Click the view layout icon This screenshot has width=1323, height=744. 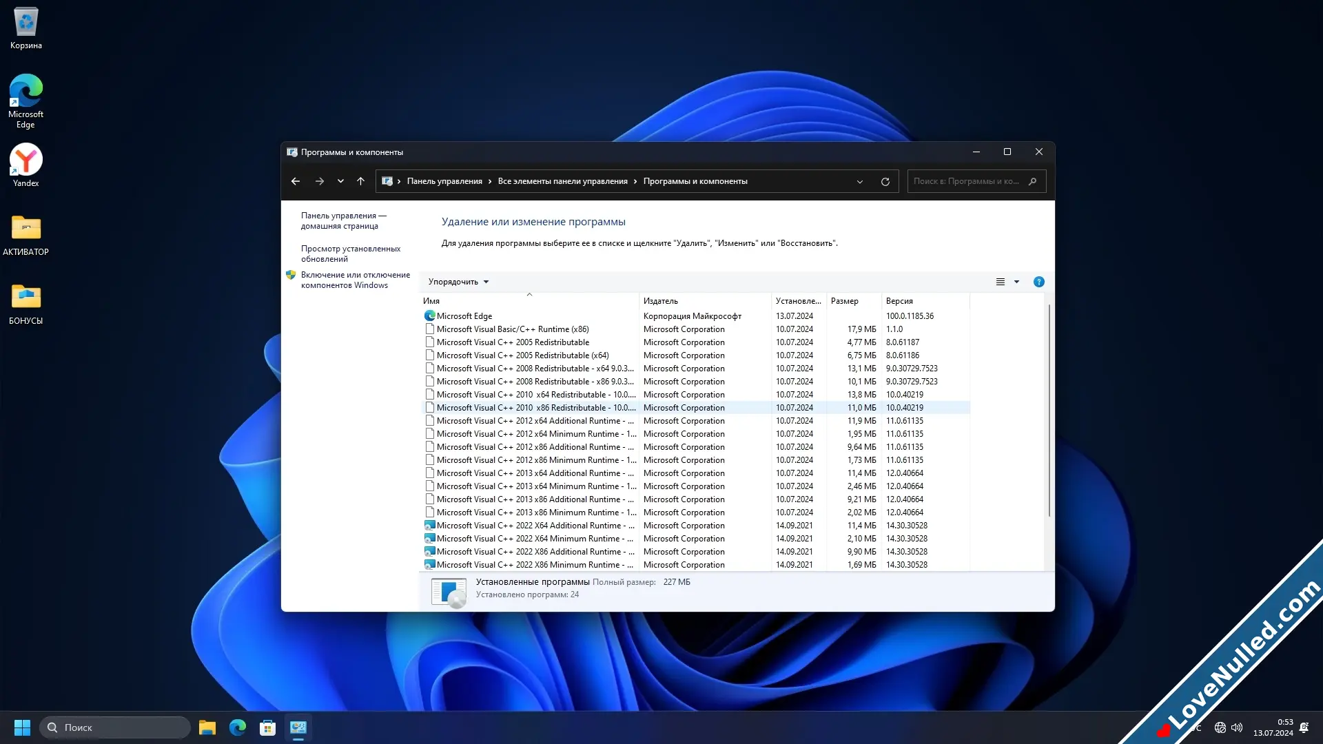(x=1001, y=282)
